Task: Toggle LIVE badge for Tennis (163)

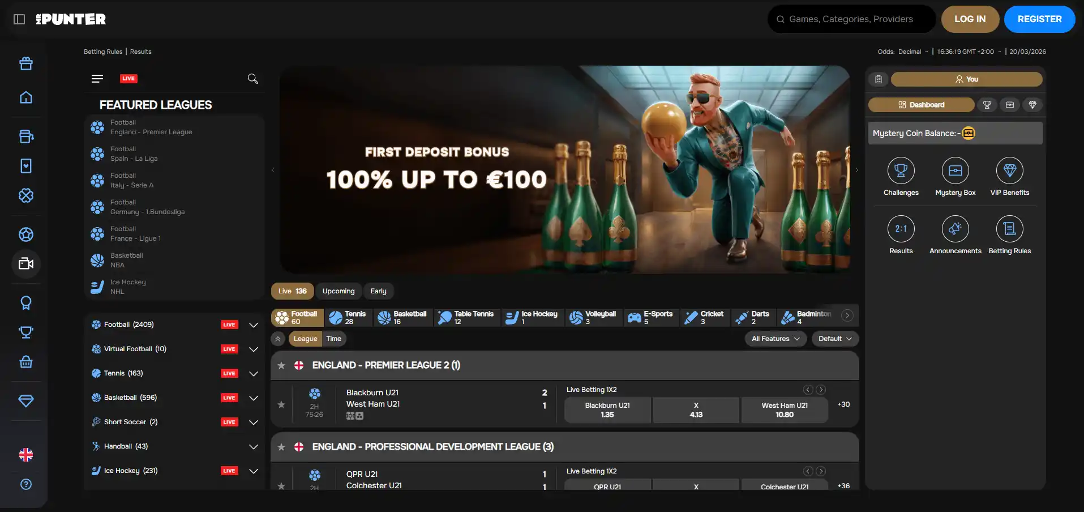Action: (x=229, y=373)
